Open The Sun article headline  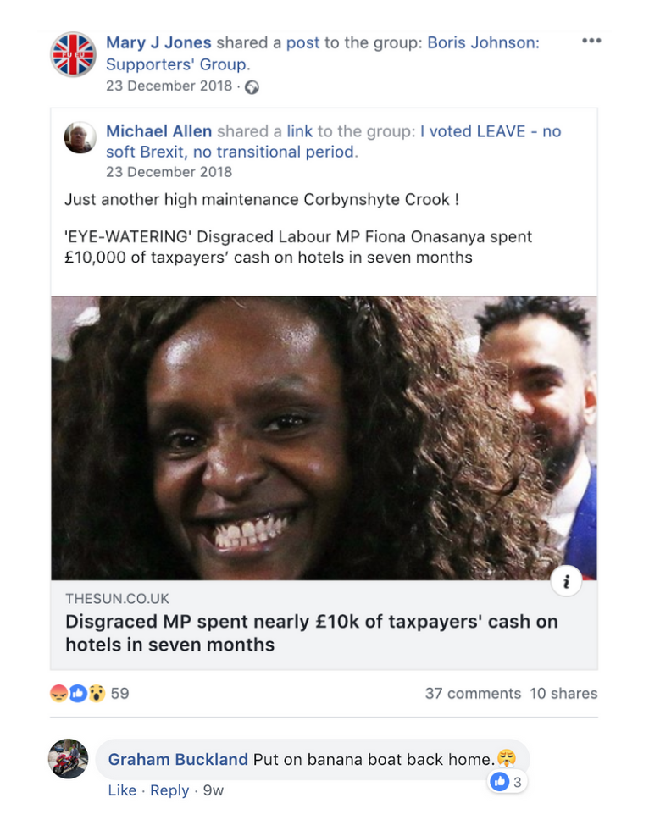312,633
